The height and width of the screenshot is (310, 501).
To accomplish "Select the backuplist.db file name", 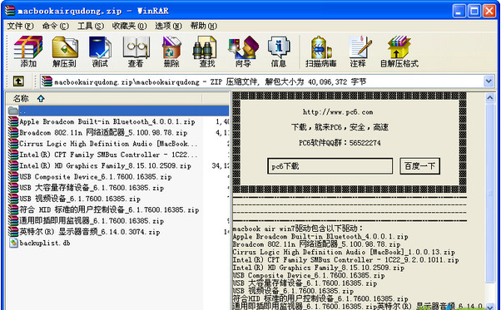I will (45, 243).
